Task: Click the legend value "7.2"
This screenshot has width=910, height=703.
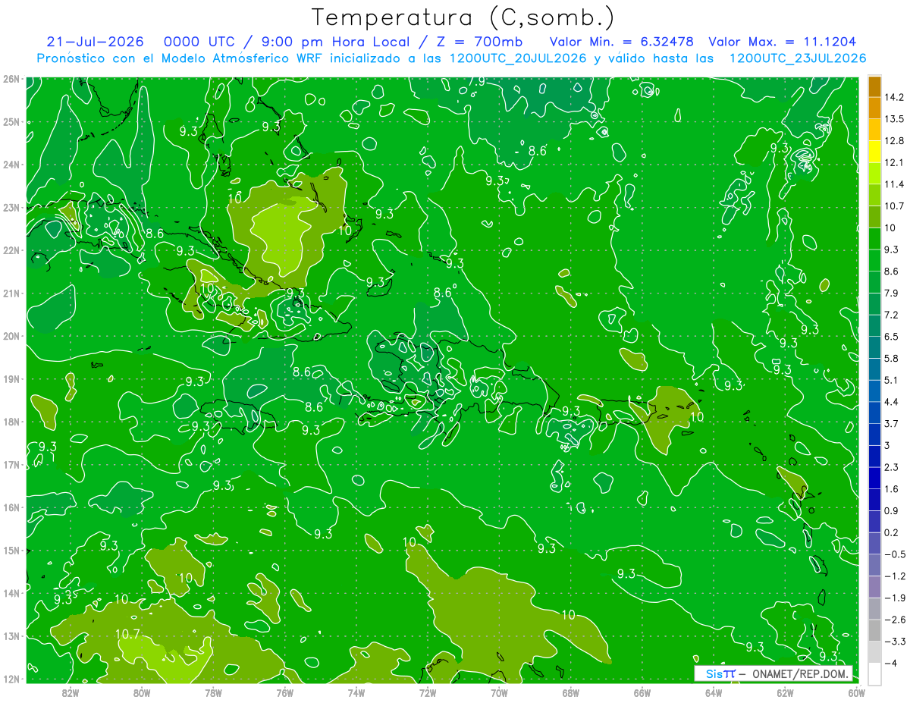Action: (892, 315)
